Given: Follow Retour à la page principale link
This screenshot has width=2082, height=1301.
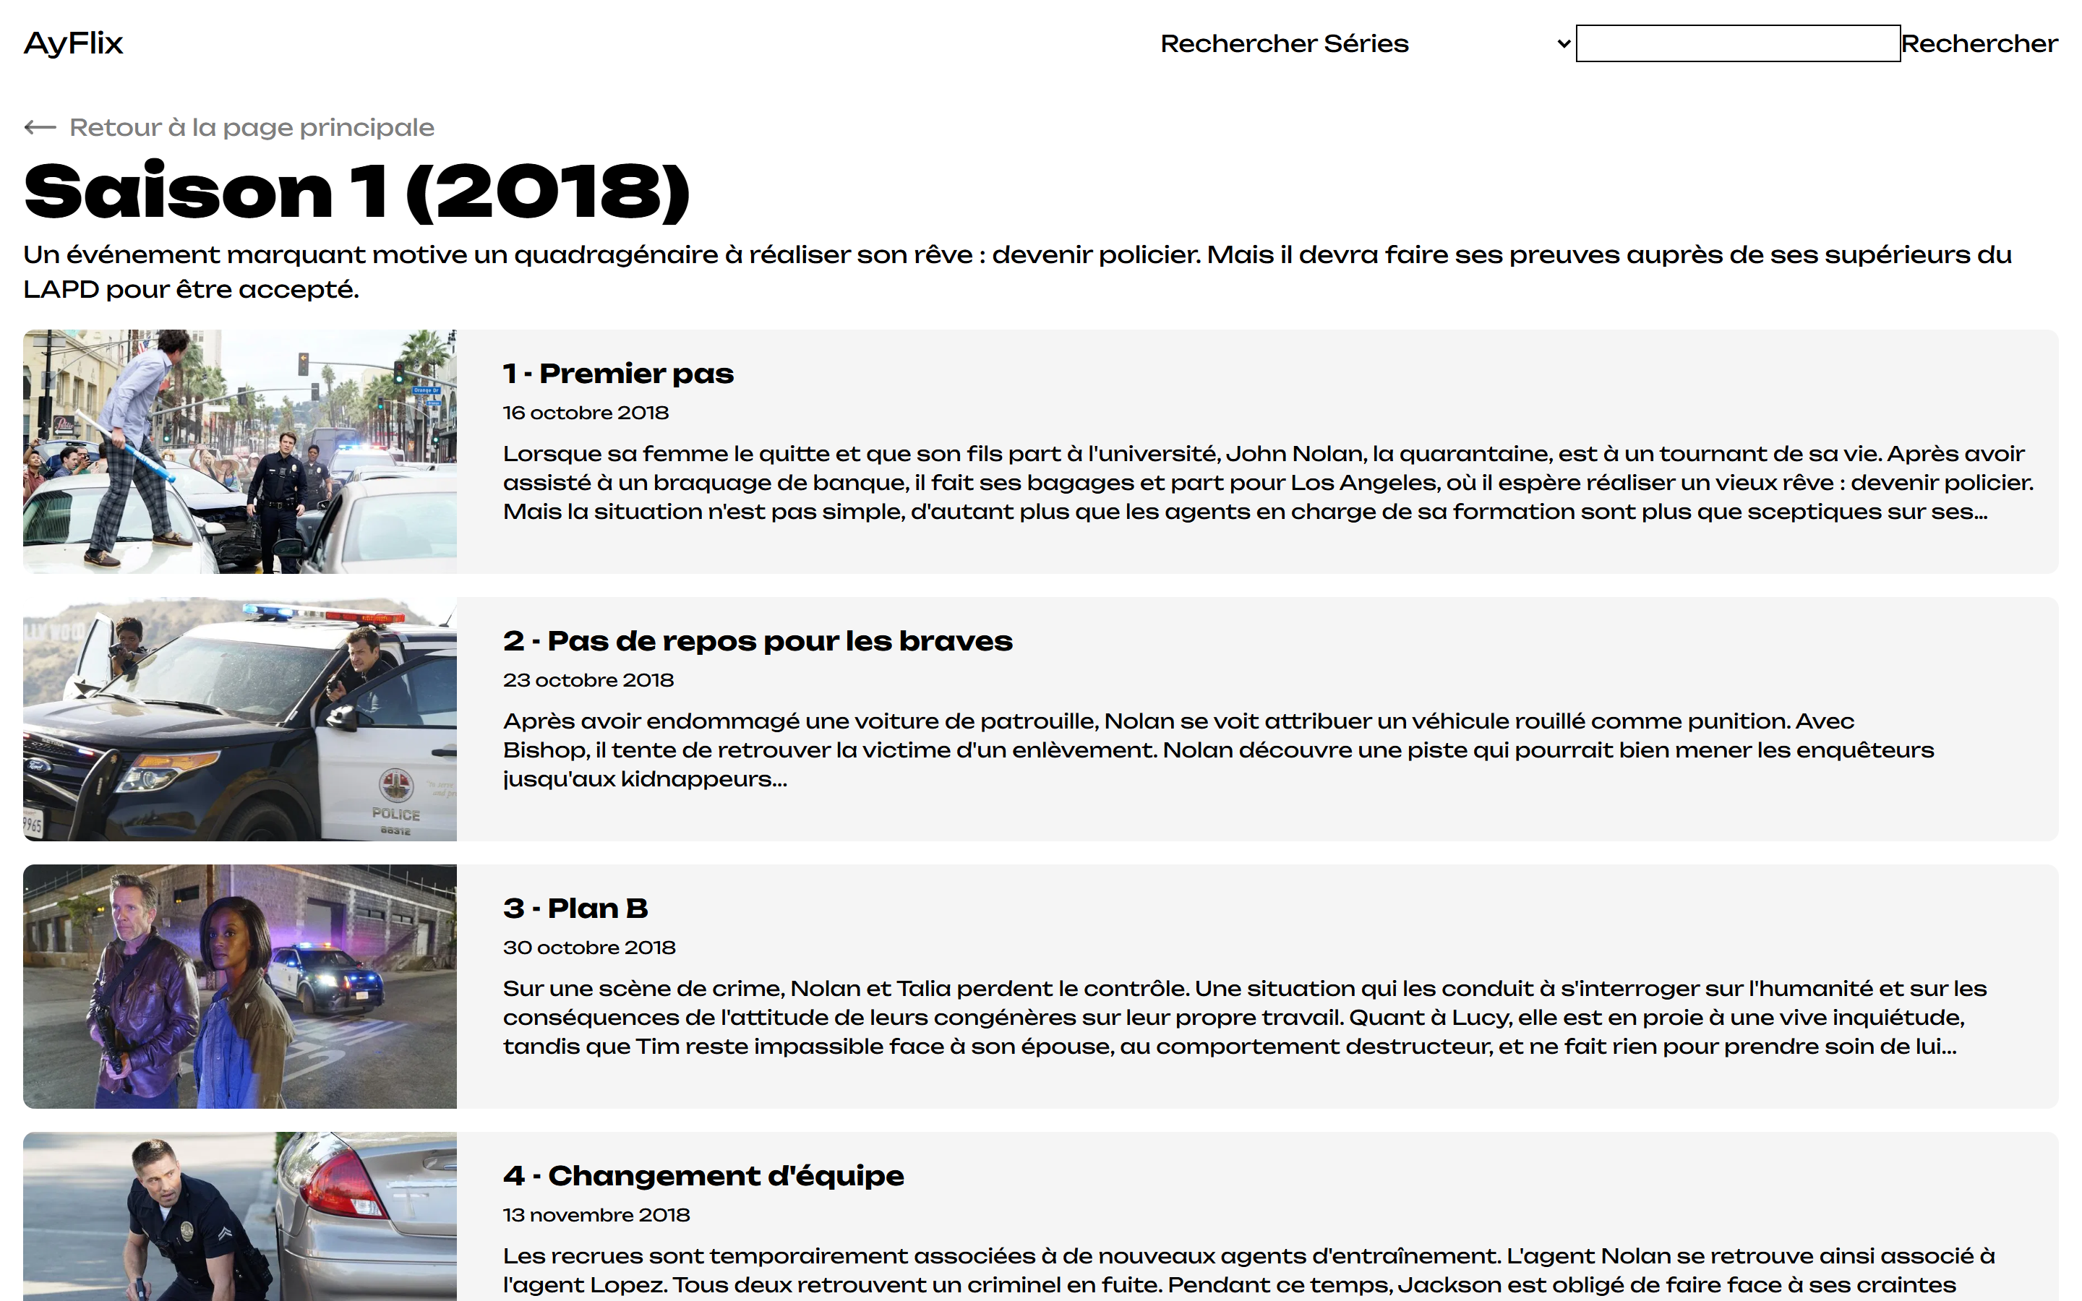Looking at the screenshot, I should 252,127.
